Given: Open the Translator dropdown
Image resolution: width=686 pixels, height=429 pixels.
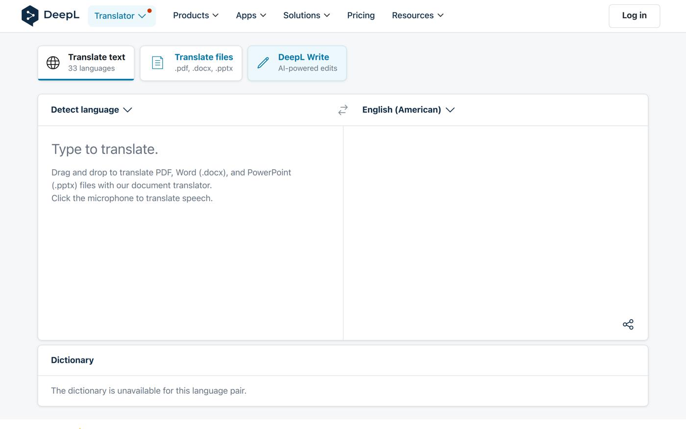Looking at the screenshot, I should (x=122, y=16).
